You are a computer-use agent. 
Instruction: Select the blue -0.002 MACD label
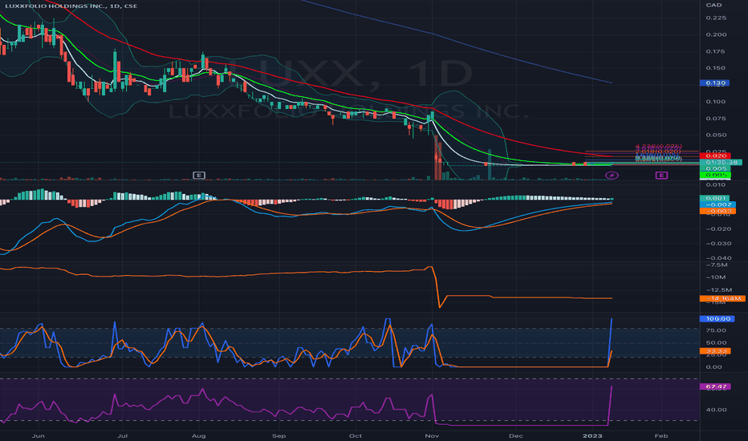pyautogui.click(x=718, y=204)
